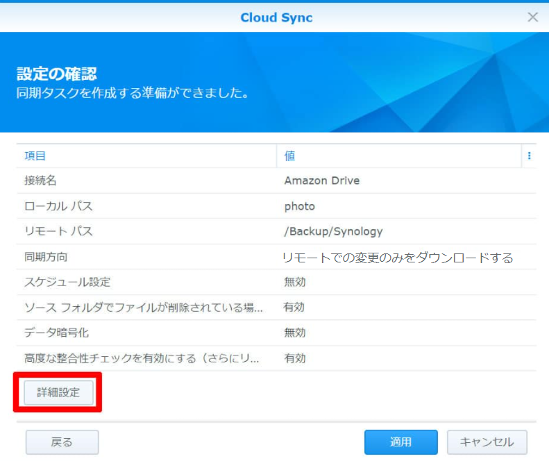This screenshot has width=549, height=461.
Task: Select the 接続名 row label
Action: coord(40,181)
